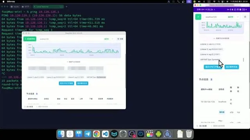The image size is (250, 140).
Task: Collapse node details expander in desktop window
Action: coord(73,62)
